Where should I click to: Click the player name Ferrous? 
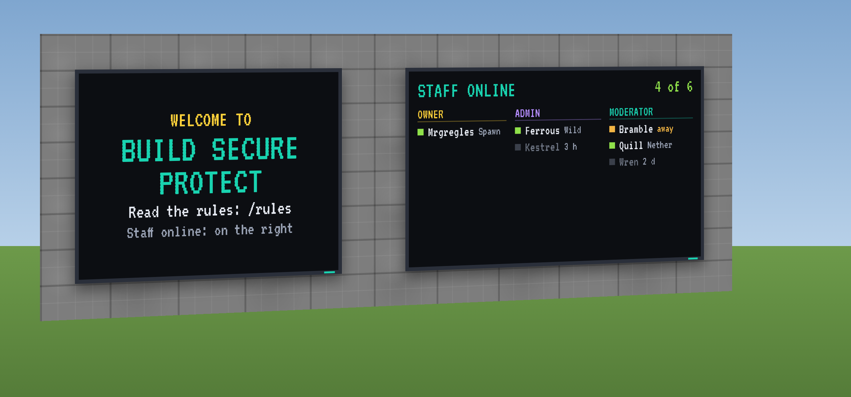click(542, 131)
